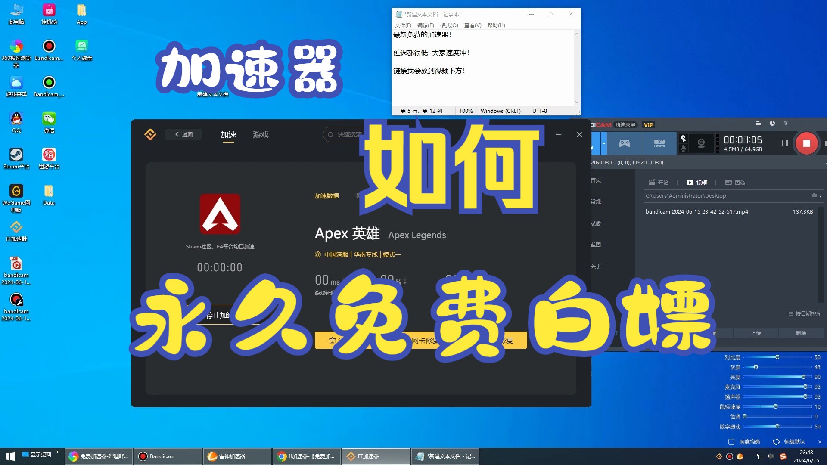This screenshot has height=465, width=827.
Task: Click Windows Start button
Action: point(10,456)
